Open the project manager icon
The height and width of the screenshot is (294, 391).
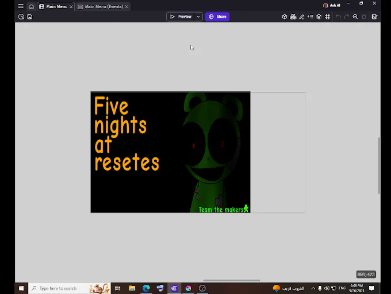pyautogui.click(x=21, y=17)
